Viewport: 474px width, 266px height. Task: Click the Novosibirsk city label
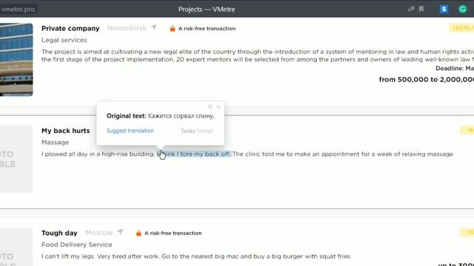point(127,28)
